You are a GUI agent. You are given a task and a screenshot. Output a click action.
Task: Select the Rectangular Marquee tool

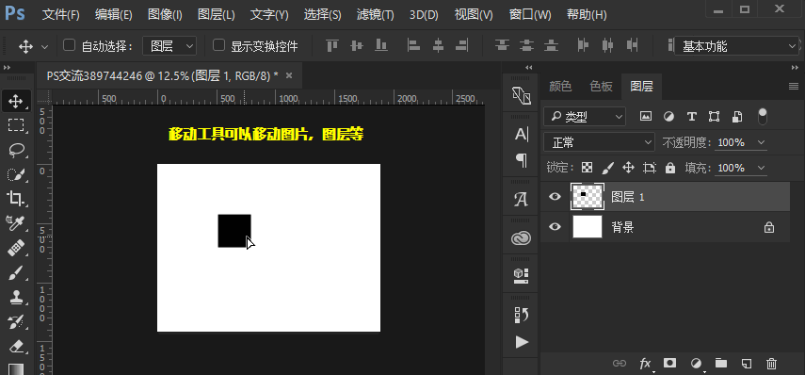pyautogui.click(x=16, y=125)
